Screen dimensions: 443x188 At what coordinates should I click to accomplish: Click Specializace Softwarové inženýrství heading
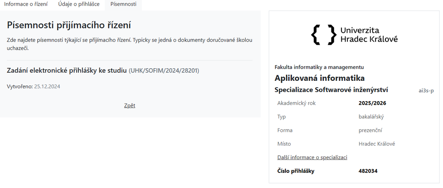[331, 90]
